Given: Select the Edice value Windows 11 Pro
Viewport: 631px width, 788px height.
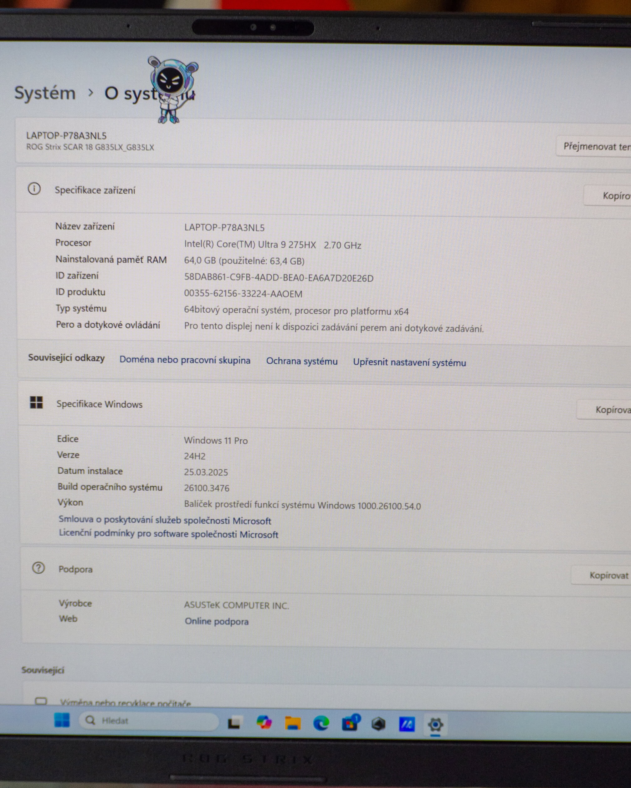Looking at the screenshot, I should (216, 440).
